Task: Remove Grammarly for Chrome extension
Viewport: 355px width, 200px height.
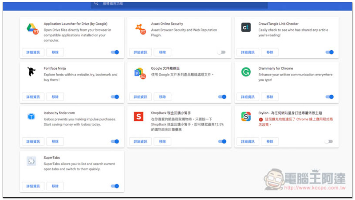Action: (270, 97)
